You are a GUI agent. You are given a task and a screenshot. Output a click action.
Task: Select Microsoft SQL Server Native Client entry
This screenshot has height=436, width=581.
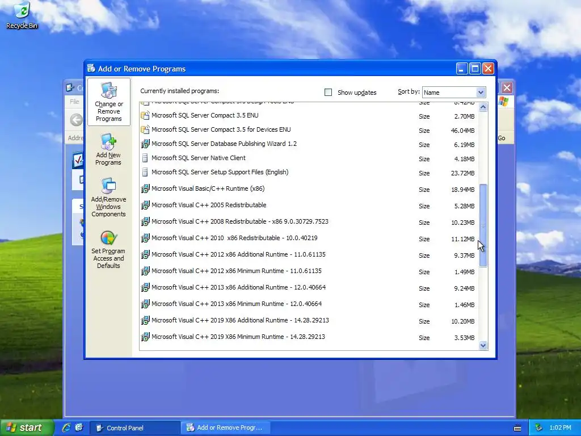tap(309, 158)
